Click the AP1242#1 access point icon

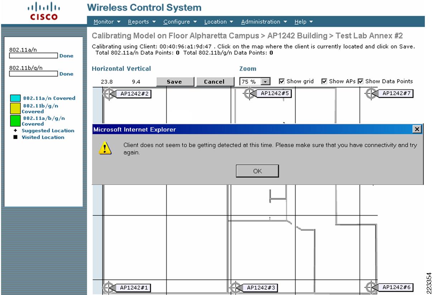[x=109, y=287]
